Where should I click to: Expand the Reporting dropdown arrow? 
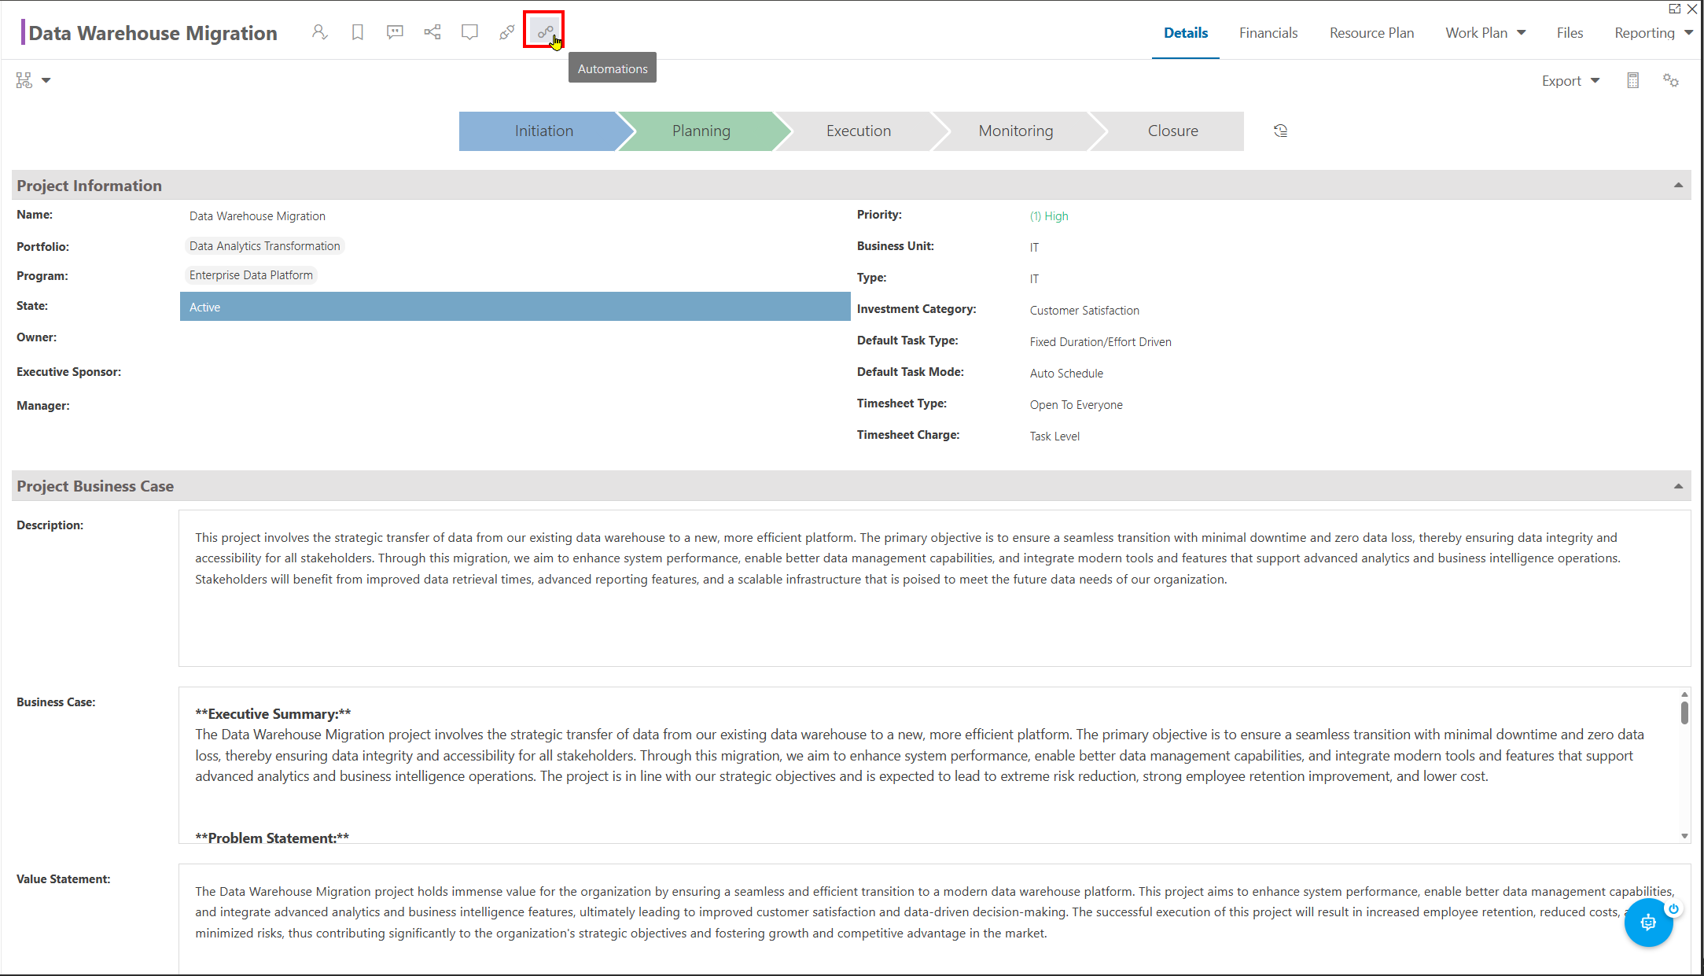[x=1689, y=33]
